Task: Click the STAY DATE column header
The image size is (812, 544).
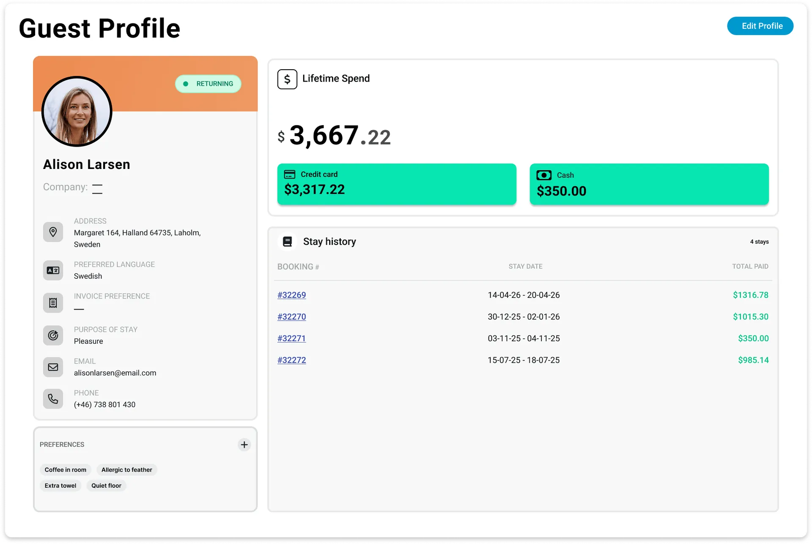Action: (525, 267)
